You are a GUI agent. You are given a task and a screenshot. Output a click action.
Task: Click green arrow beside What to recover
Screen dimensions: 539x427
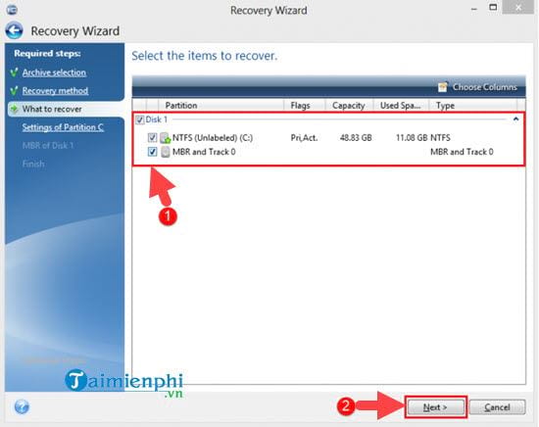(15, 110)
